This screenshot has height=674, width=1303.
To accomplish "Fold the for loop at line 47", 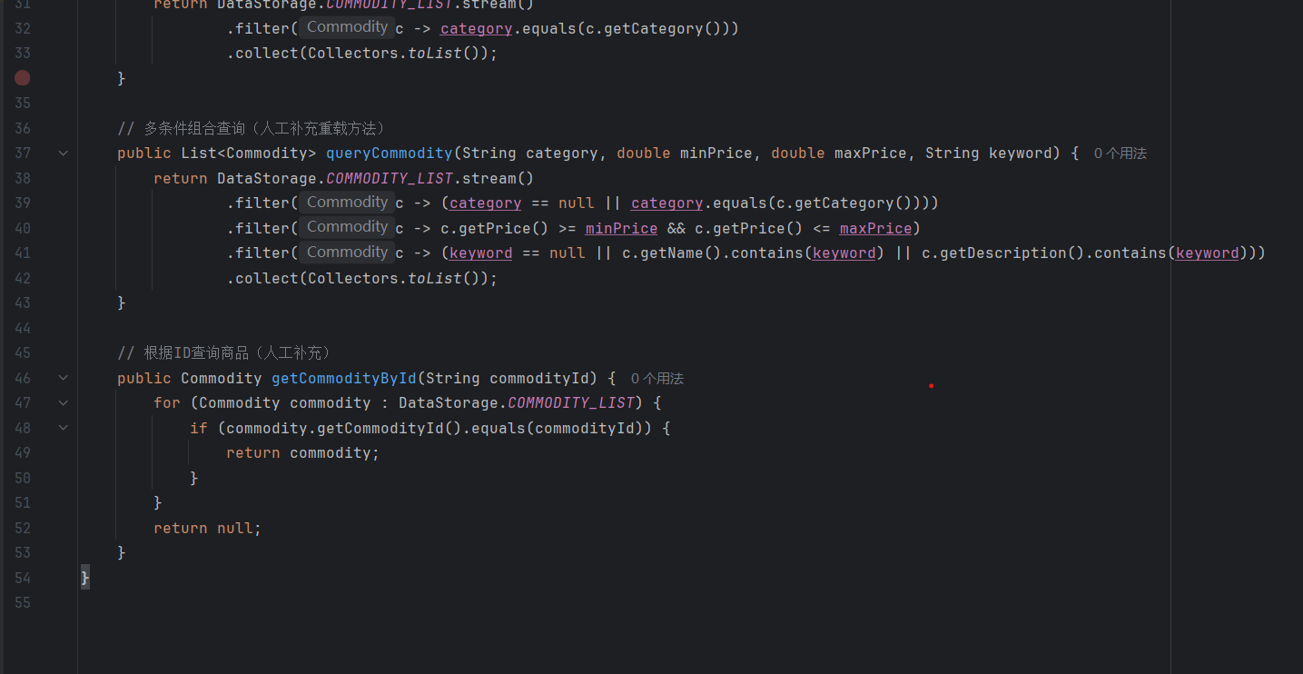I will [64, 402].
